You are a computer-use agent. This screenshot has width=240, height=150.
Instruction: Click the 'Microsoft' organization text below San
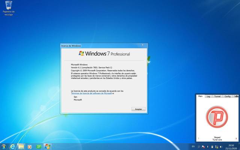(78, 100)
